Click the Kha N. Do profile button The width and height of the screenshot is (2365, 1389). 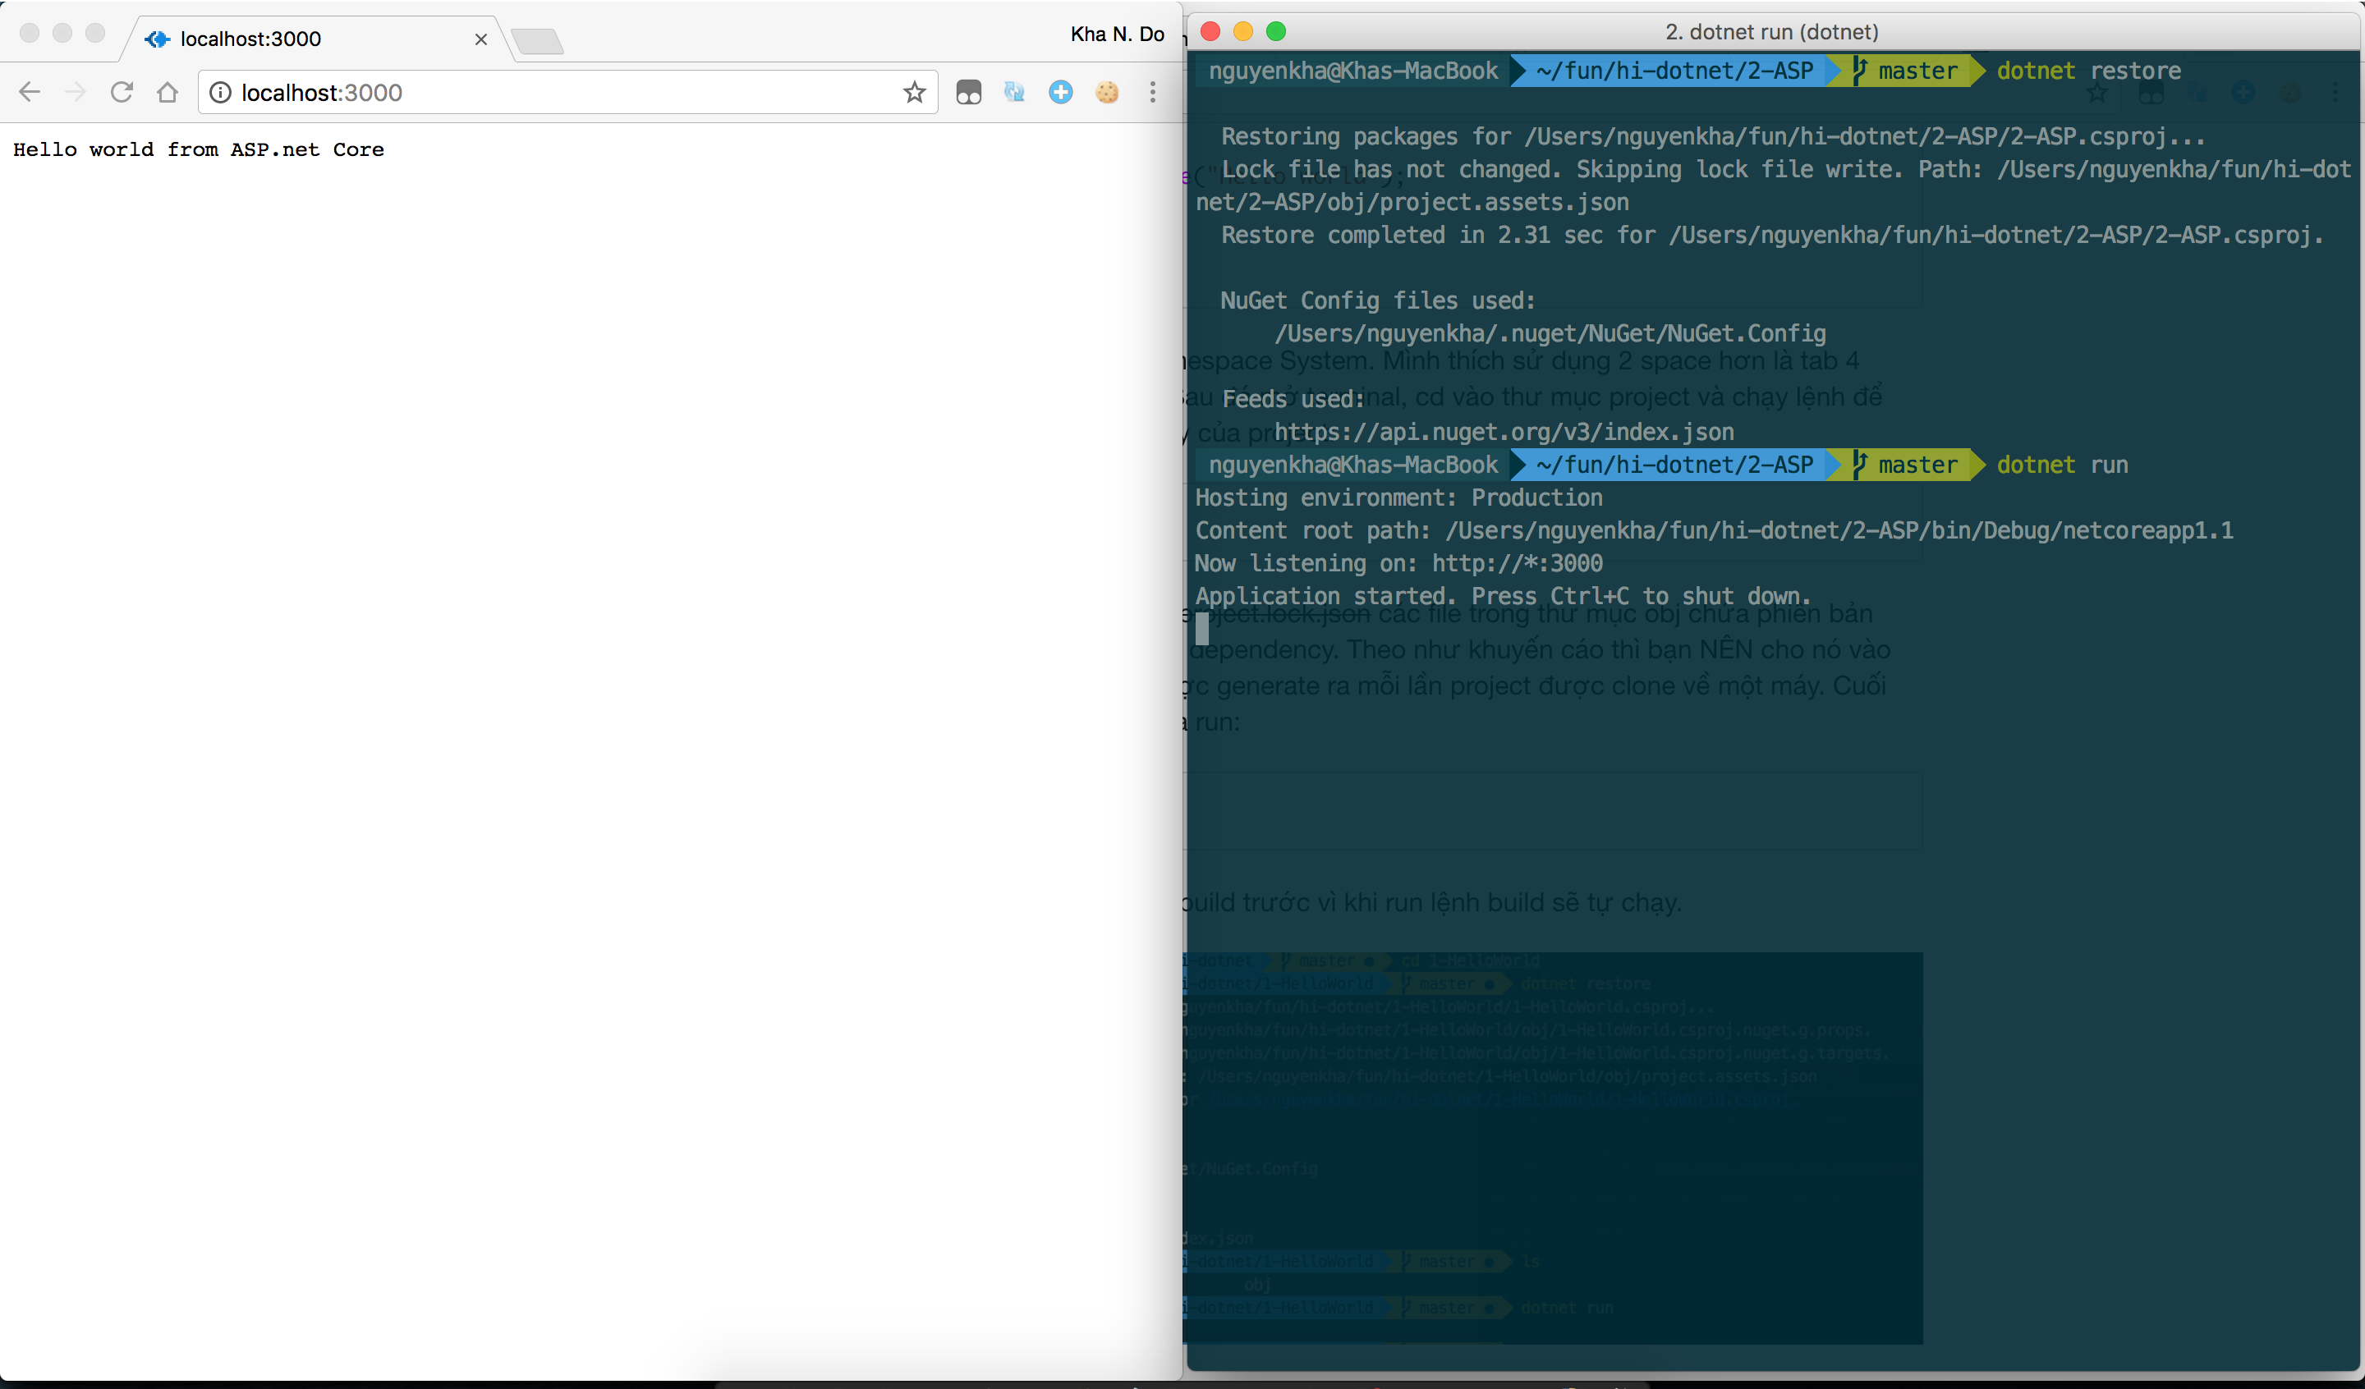tap(1117, 34)
